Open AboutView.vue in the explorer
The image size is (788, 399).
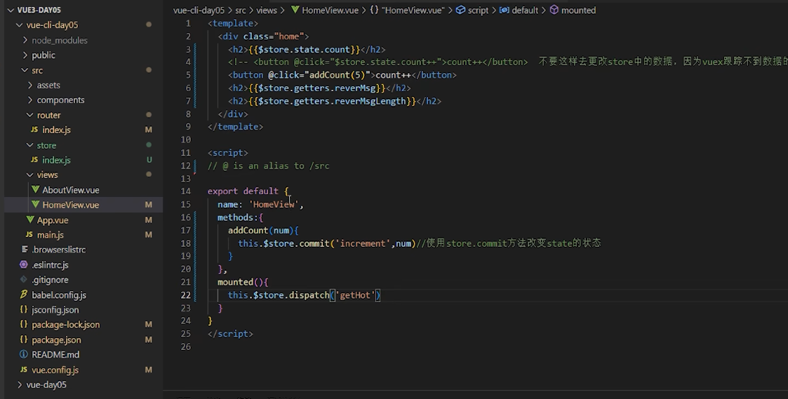(70, 190)
